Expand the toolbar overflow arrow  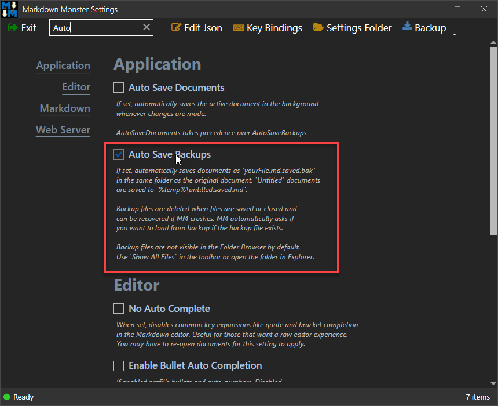coord(455,34)
